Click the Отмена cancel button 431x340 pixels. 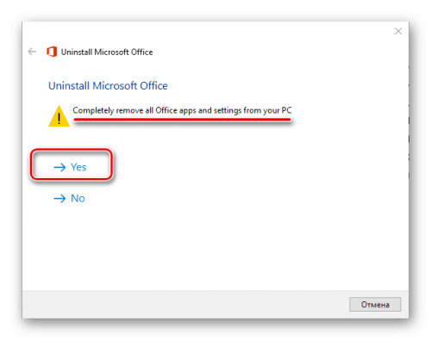pos(375,305)
